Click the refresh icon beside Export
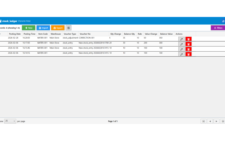The height and width of the screenshot is (141, 225). pos(68,28)
